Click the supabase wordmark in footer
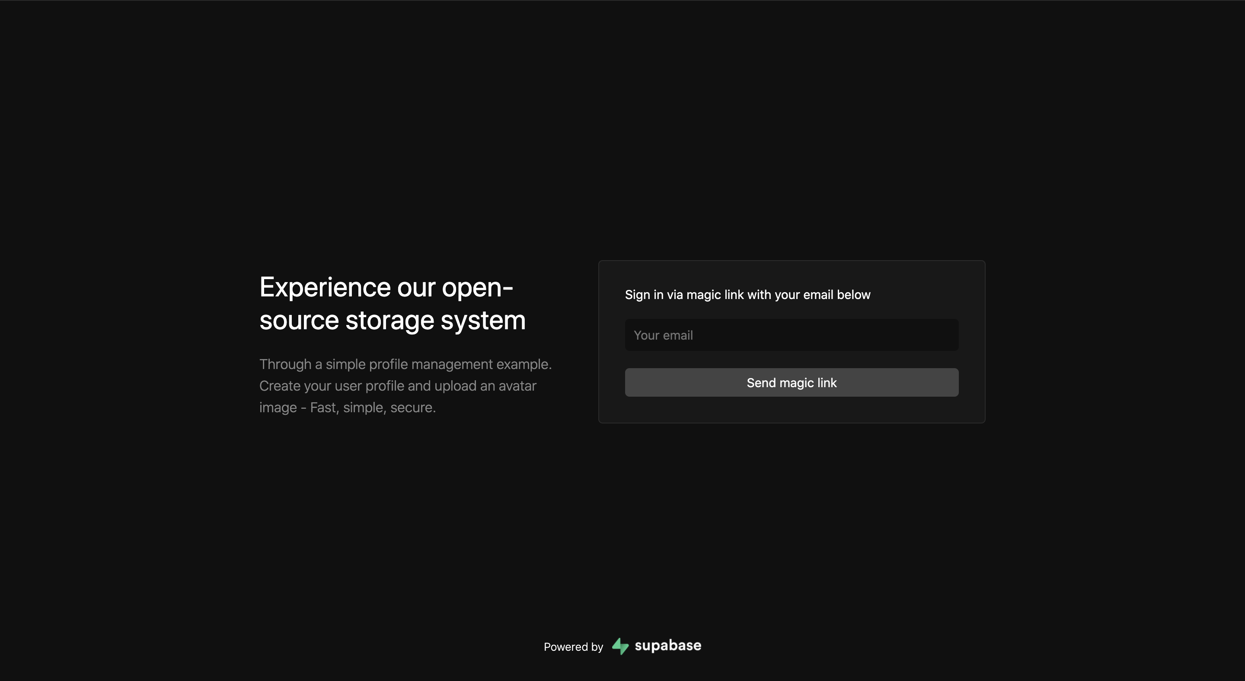The image size is (1245, 681). click(667, 646)
